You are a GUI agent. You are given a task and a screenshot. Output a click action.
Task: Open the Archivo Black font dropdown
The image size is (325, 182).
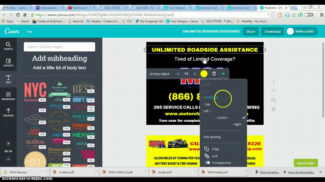[164, 74]
